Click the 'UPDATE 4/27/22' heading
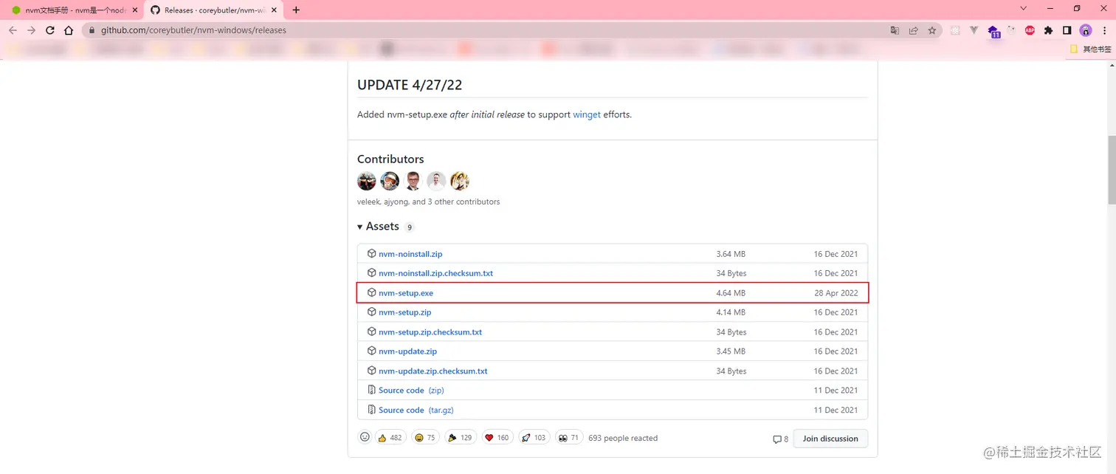1116x474 pixels. 410,85
